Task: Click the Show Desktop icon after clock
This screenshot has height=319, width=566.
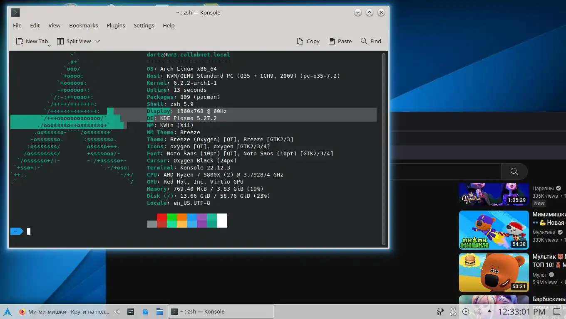Action: pos(557,312)
